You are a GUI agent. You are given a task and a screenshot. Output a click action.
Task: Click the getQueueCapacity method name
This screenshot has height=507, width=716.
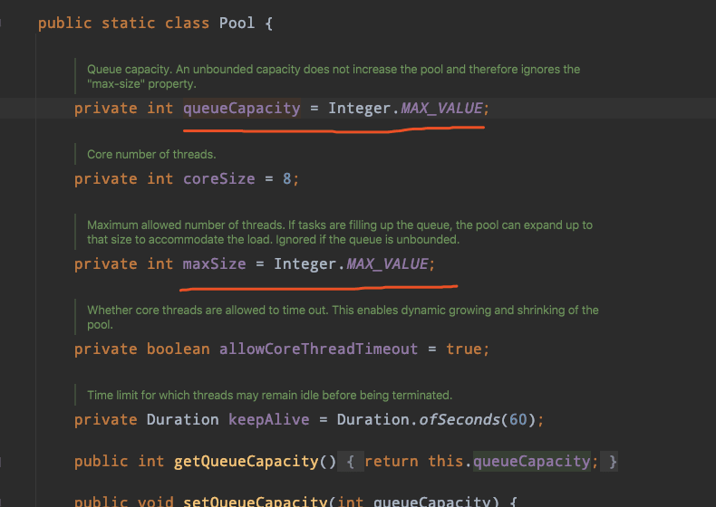coord(246,462)
